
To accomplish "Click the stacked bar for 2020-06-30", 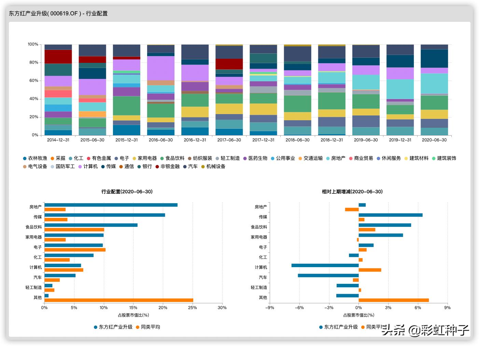I will point(434,89).
